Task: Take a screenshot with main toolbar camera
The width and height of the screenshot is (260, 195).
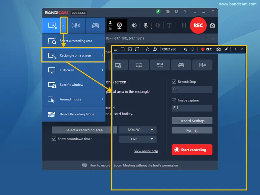Action: tap(212, 26)
